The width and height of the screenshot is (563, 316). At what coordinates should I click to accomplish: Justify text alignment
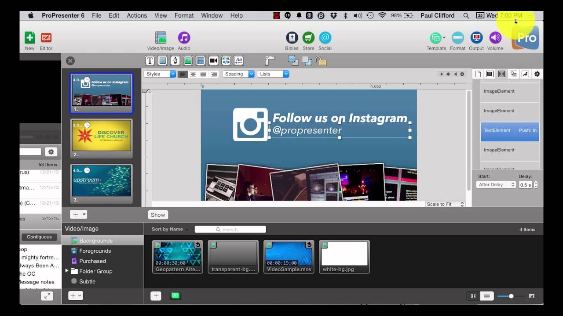[x=204, y=74]
